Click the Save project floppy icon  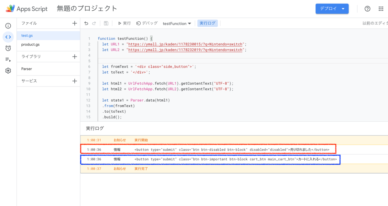tap(106, 23)
